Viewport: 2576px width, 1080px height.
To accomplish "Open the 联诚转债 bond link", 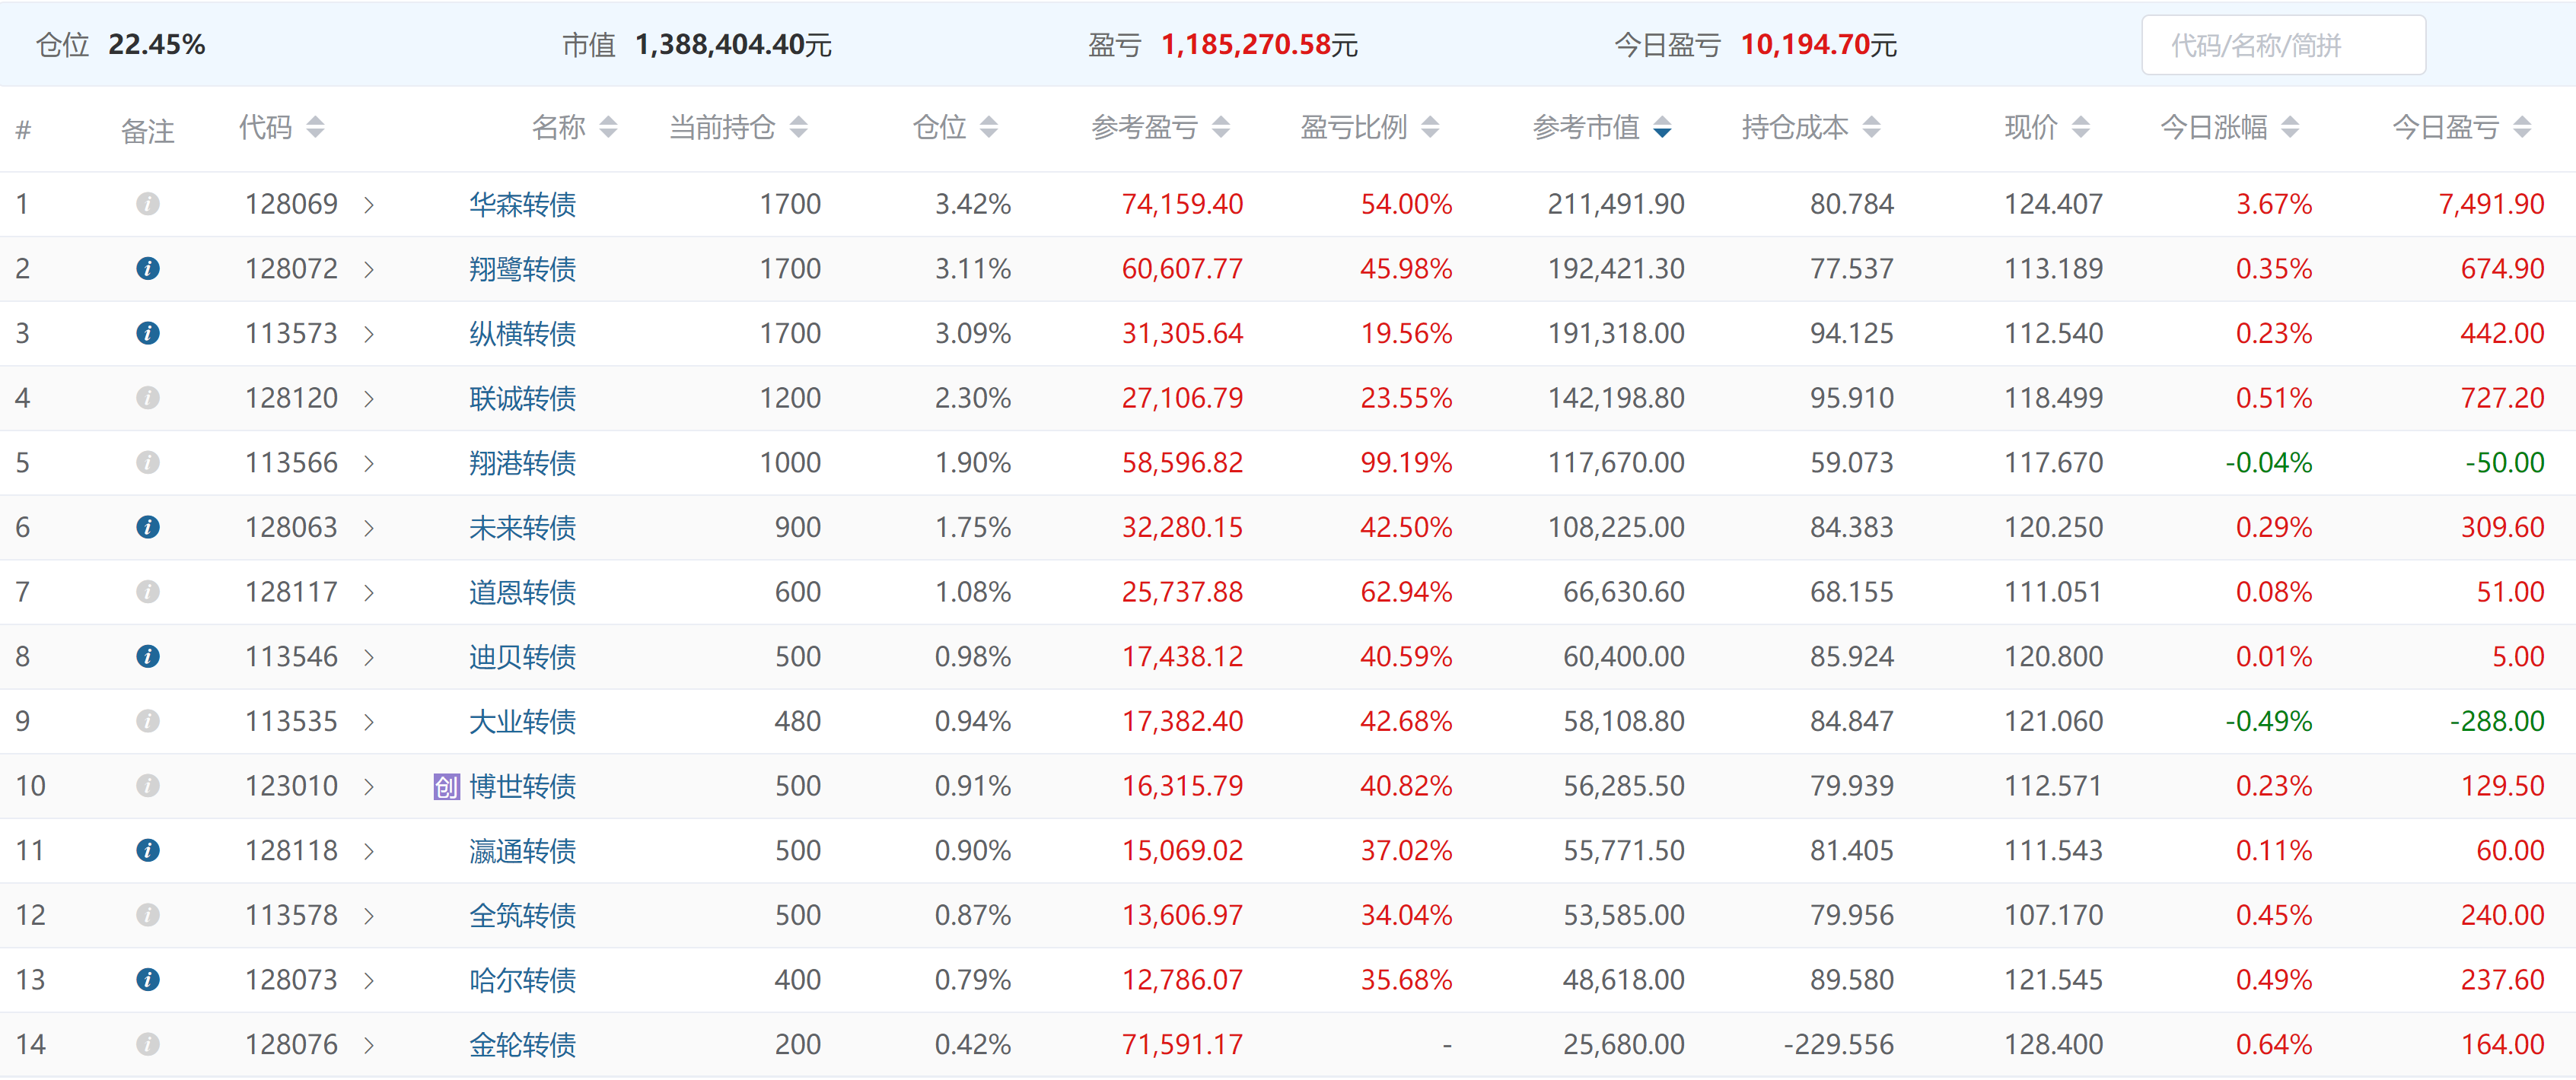I will click(x=522, y=399).
